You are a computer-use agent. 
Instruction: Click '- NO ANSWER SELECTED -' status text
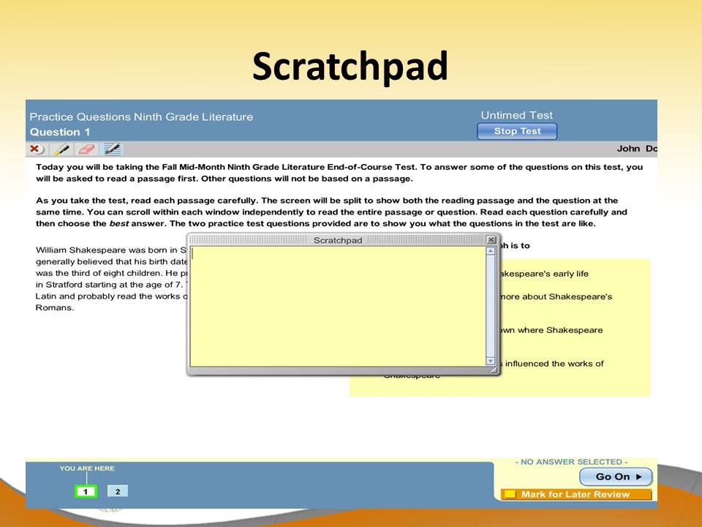[571, 462]
